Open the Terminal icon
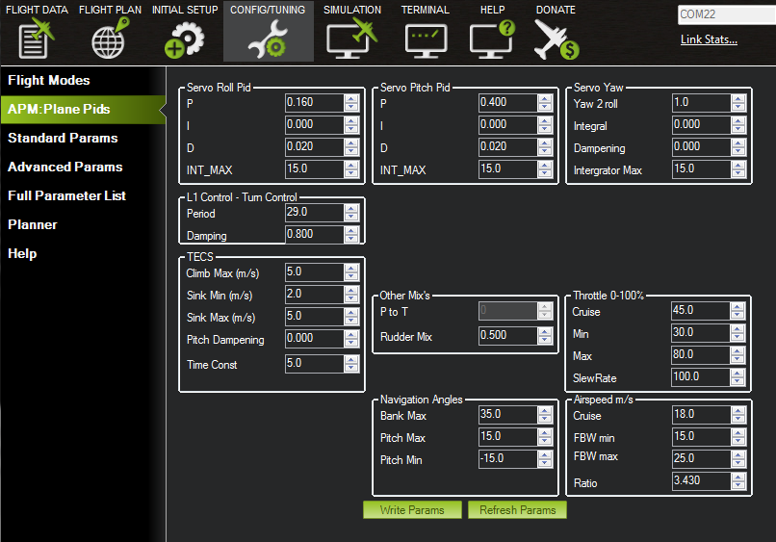This screenshot has width=776, height=542. coord(425,39)
